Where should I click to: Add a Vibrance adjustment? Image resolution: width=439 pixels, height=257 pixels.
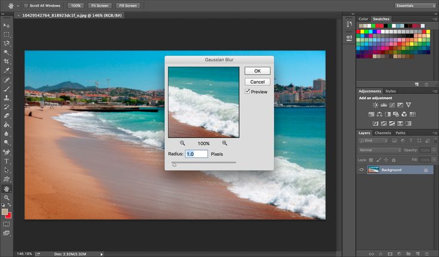coord(409,105)
